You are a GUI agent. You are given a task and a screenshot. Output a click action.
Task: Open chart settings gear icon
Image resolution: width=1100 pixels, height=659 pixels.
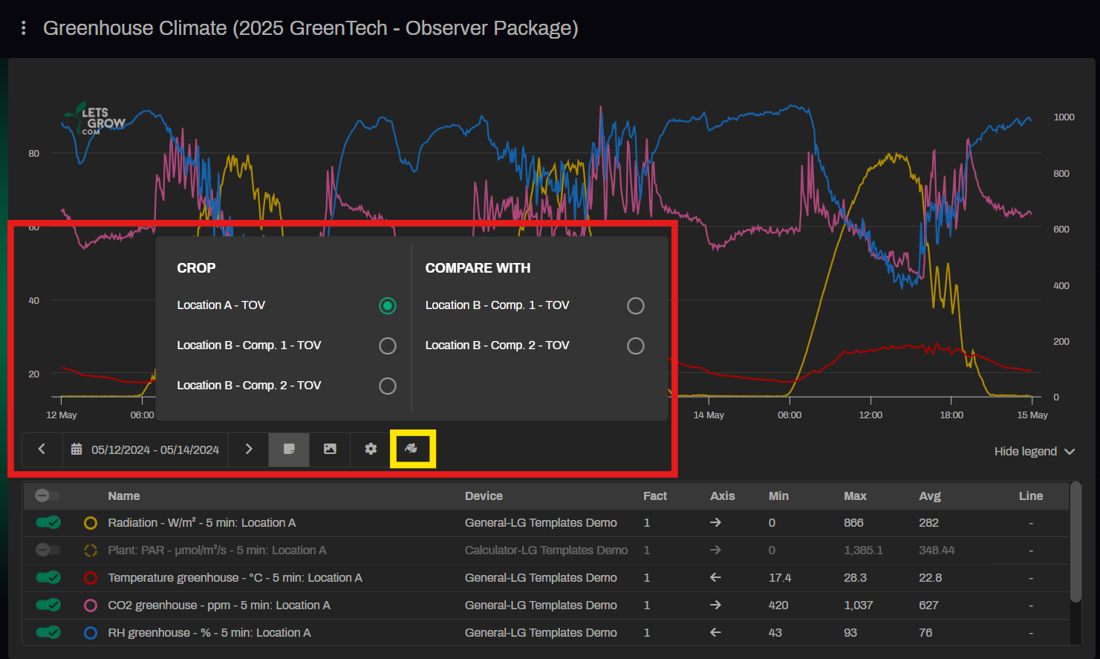(371, 449)
